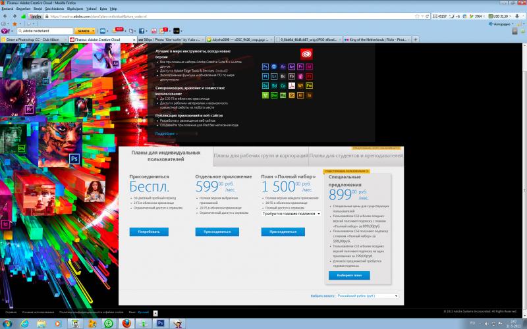This screenshot has height=329, width=527.
Task: Select plans for students and teachers tab
Action: pos(356,156)
